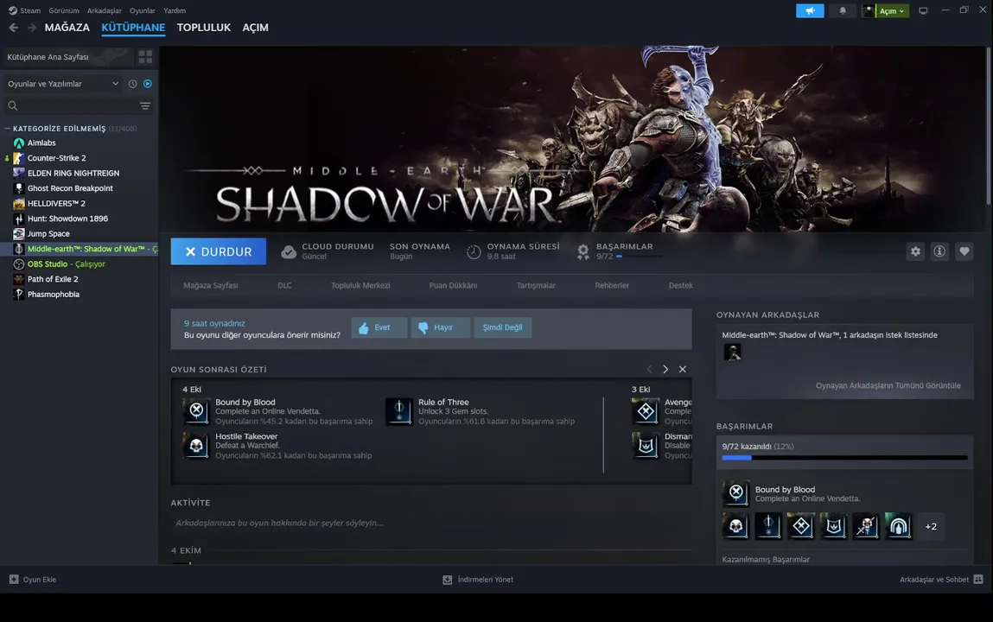The height and width of the screenshot is (622, 993).
Task: Go to TOPLULUK tab
Action: point(204,27)
